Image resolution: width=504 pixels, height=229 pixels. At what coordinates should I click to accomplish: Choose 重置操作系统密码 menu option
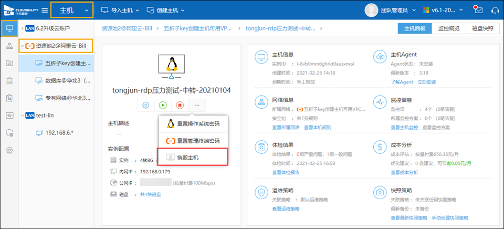coord(197,124)
